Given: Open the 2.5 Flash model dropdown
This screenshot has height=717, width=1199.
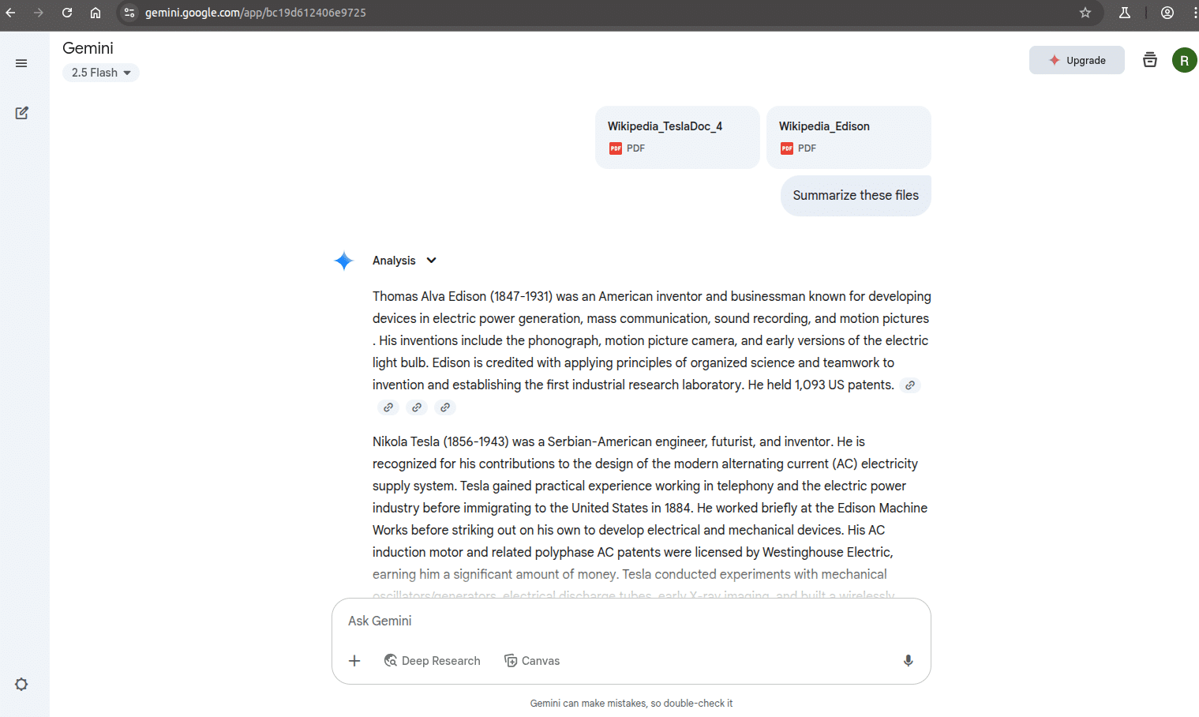Looking at the screenshot, I should (101, 73).
